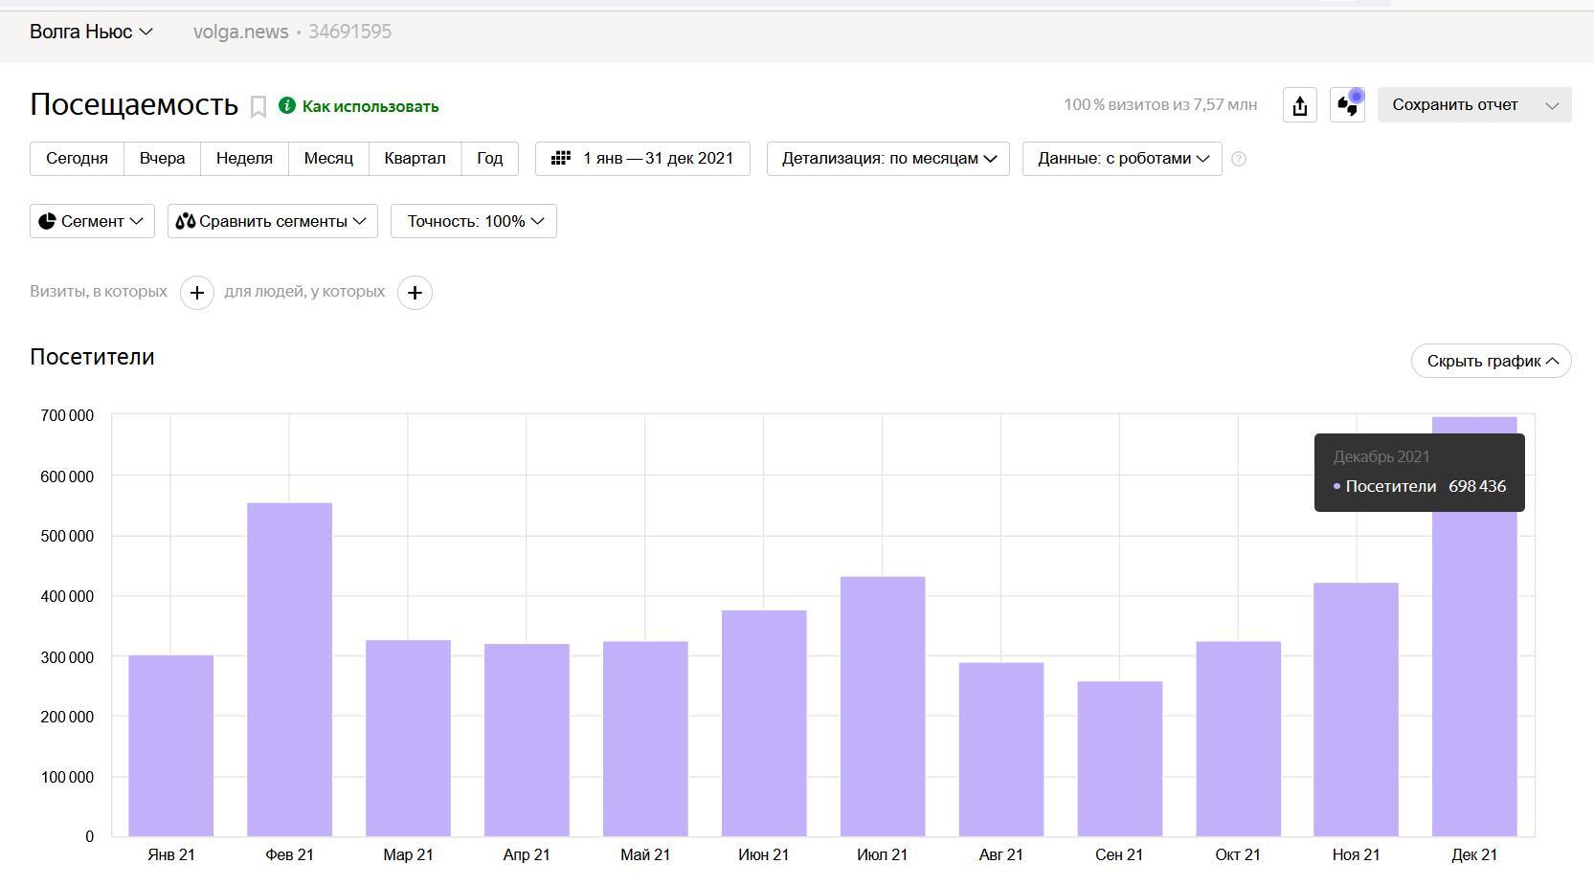Select the Сегодня period tab
Screen dimensions: 1594x886
[77, 159]
